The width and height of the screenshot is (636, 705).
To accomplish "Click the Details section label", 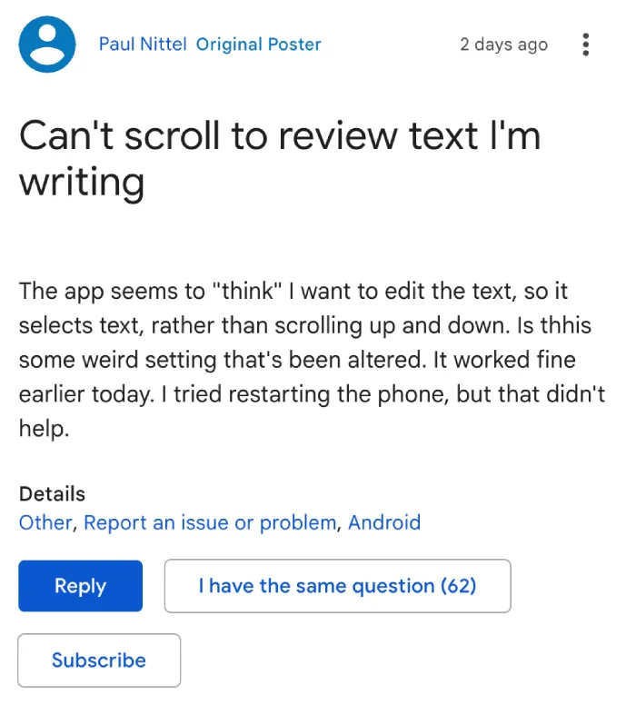I will point(52,493).
